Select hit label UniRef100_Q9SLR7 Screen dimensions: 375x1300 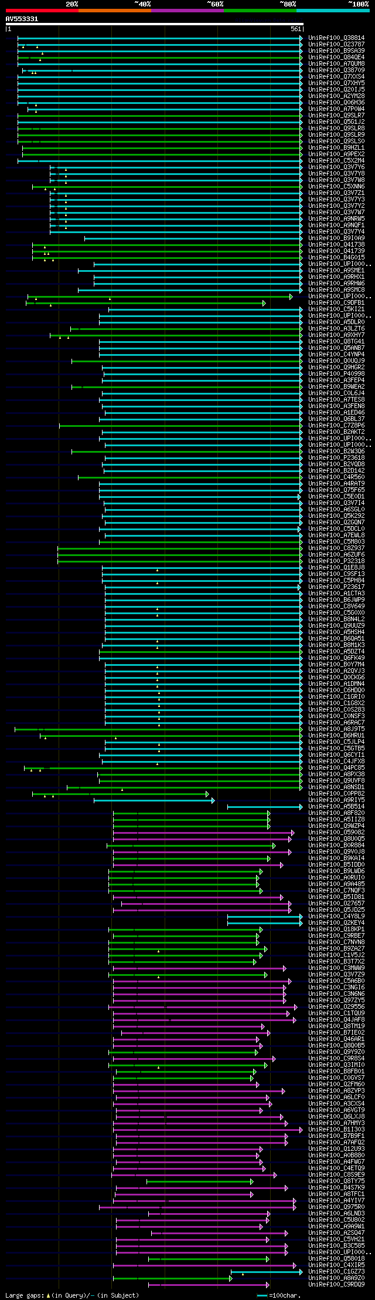click(x=336, y=116)
